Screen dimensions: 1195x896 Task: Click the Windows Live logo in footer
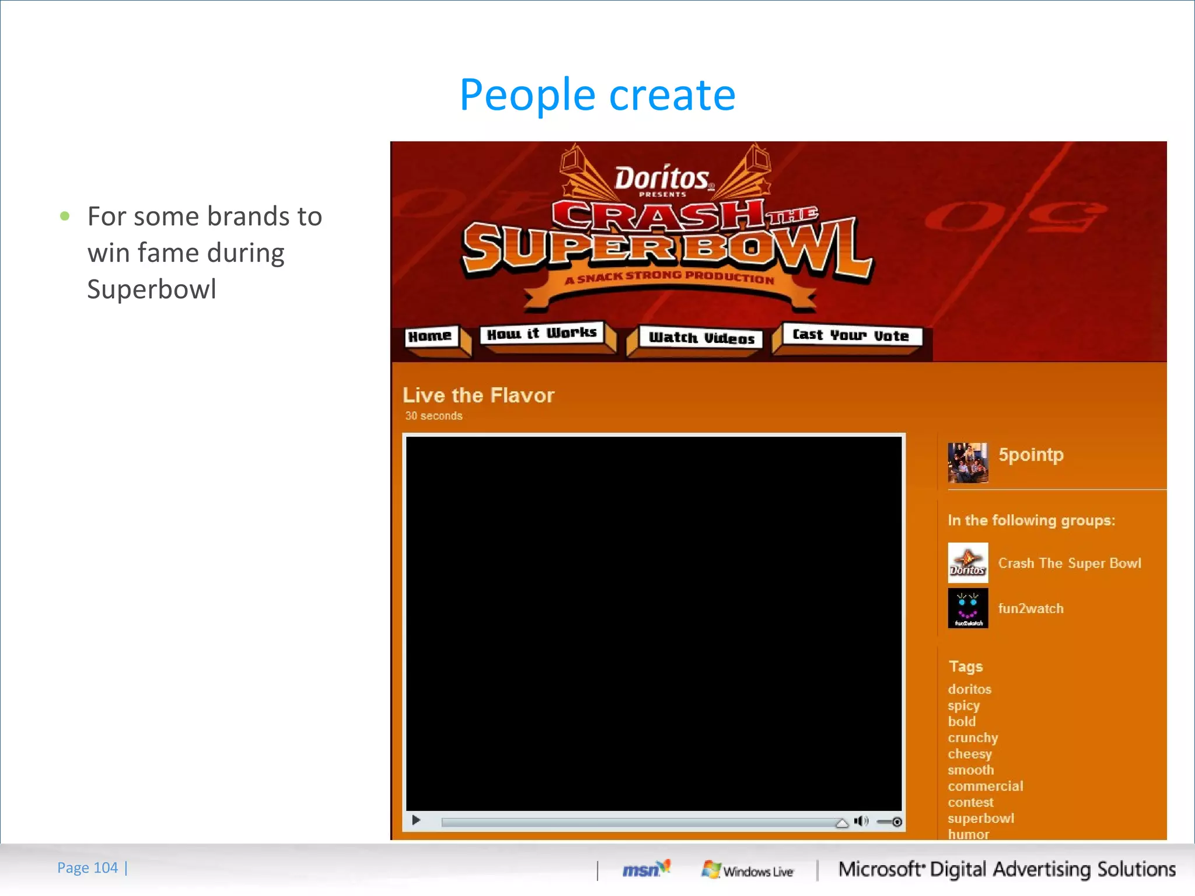[748, 870]
